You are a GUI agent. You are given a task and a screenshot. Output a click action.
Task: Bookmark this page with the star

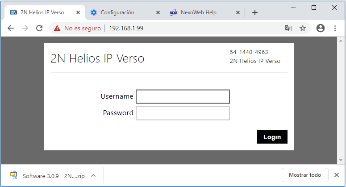[303, 28]
